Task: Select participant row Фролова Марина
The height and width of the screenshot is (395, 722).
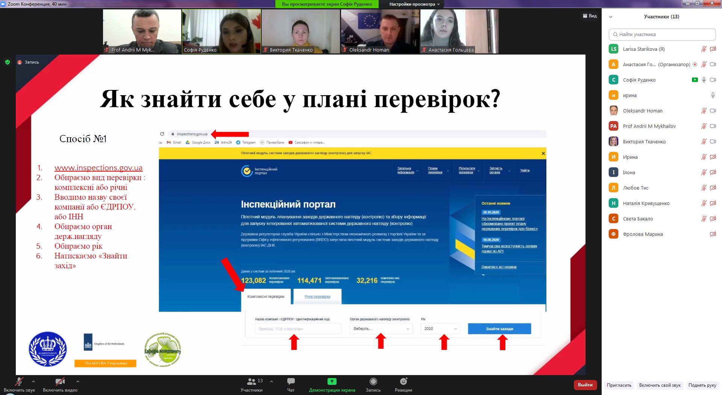Action: pos(662,234)
